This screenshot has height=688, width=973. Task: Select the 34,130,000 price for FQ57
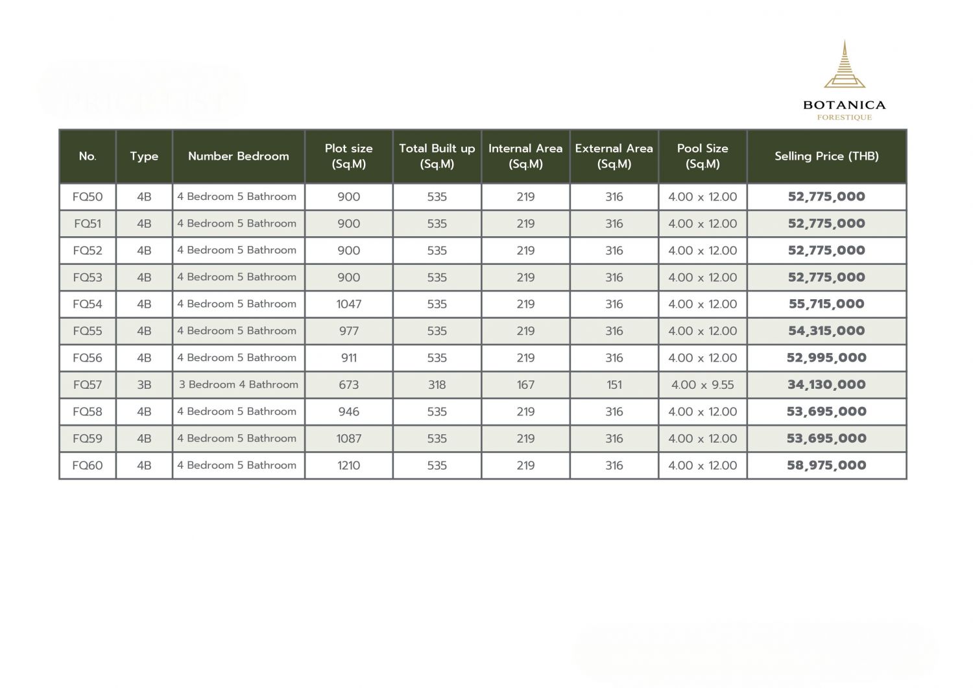826,385
